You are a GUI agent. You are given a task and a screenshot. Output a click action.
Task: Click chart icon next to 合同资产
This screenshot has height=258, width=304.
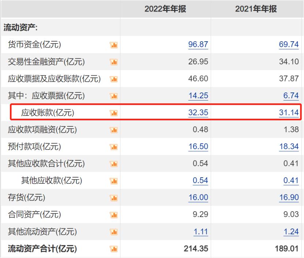(113, 215)
